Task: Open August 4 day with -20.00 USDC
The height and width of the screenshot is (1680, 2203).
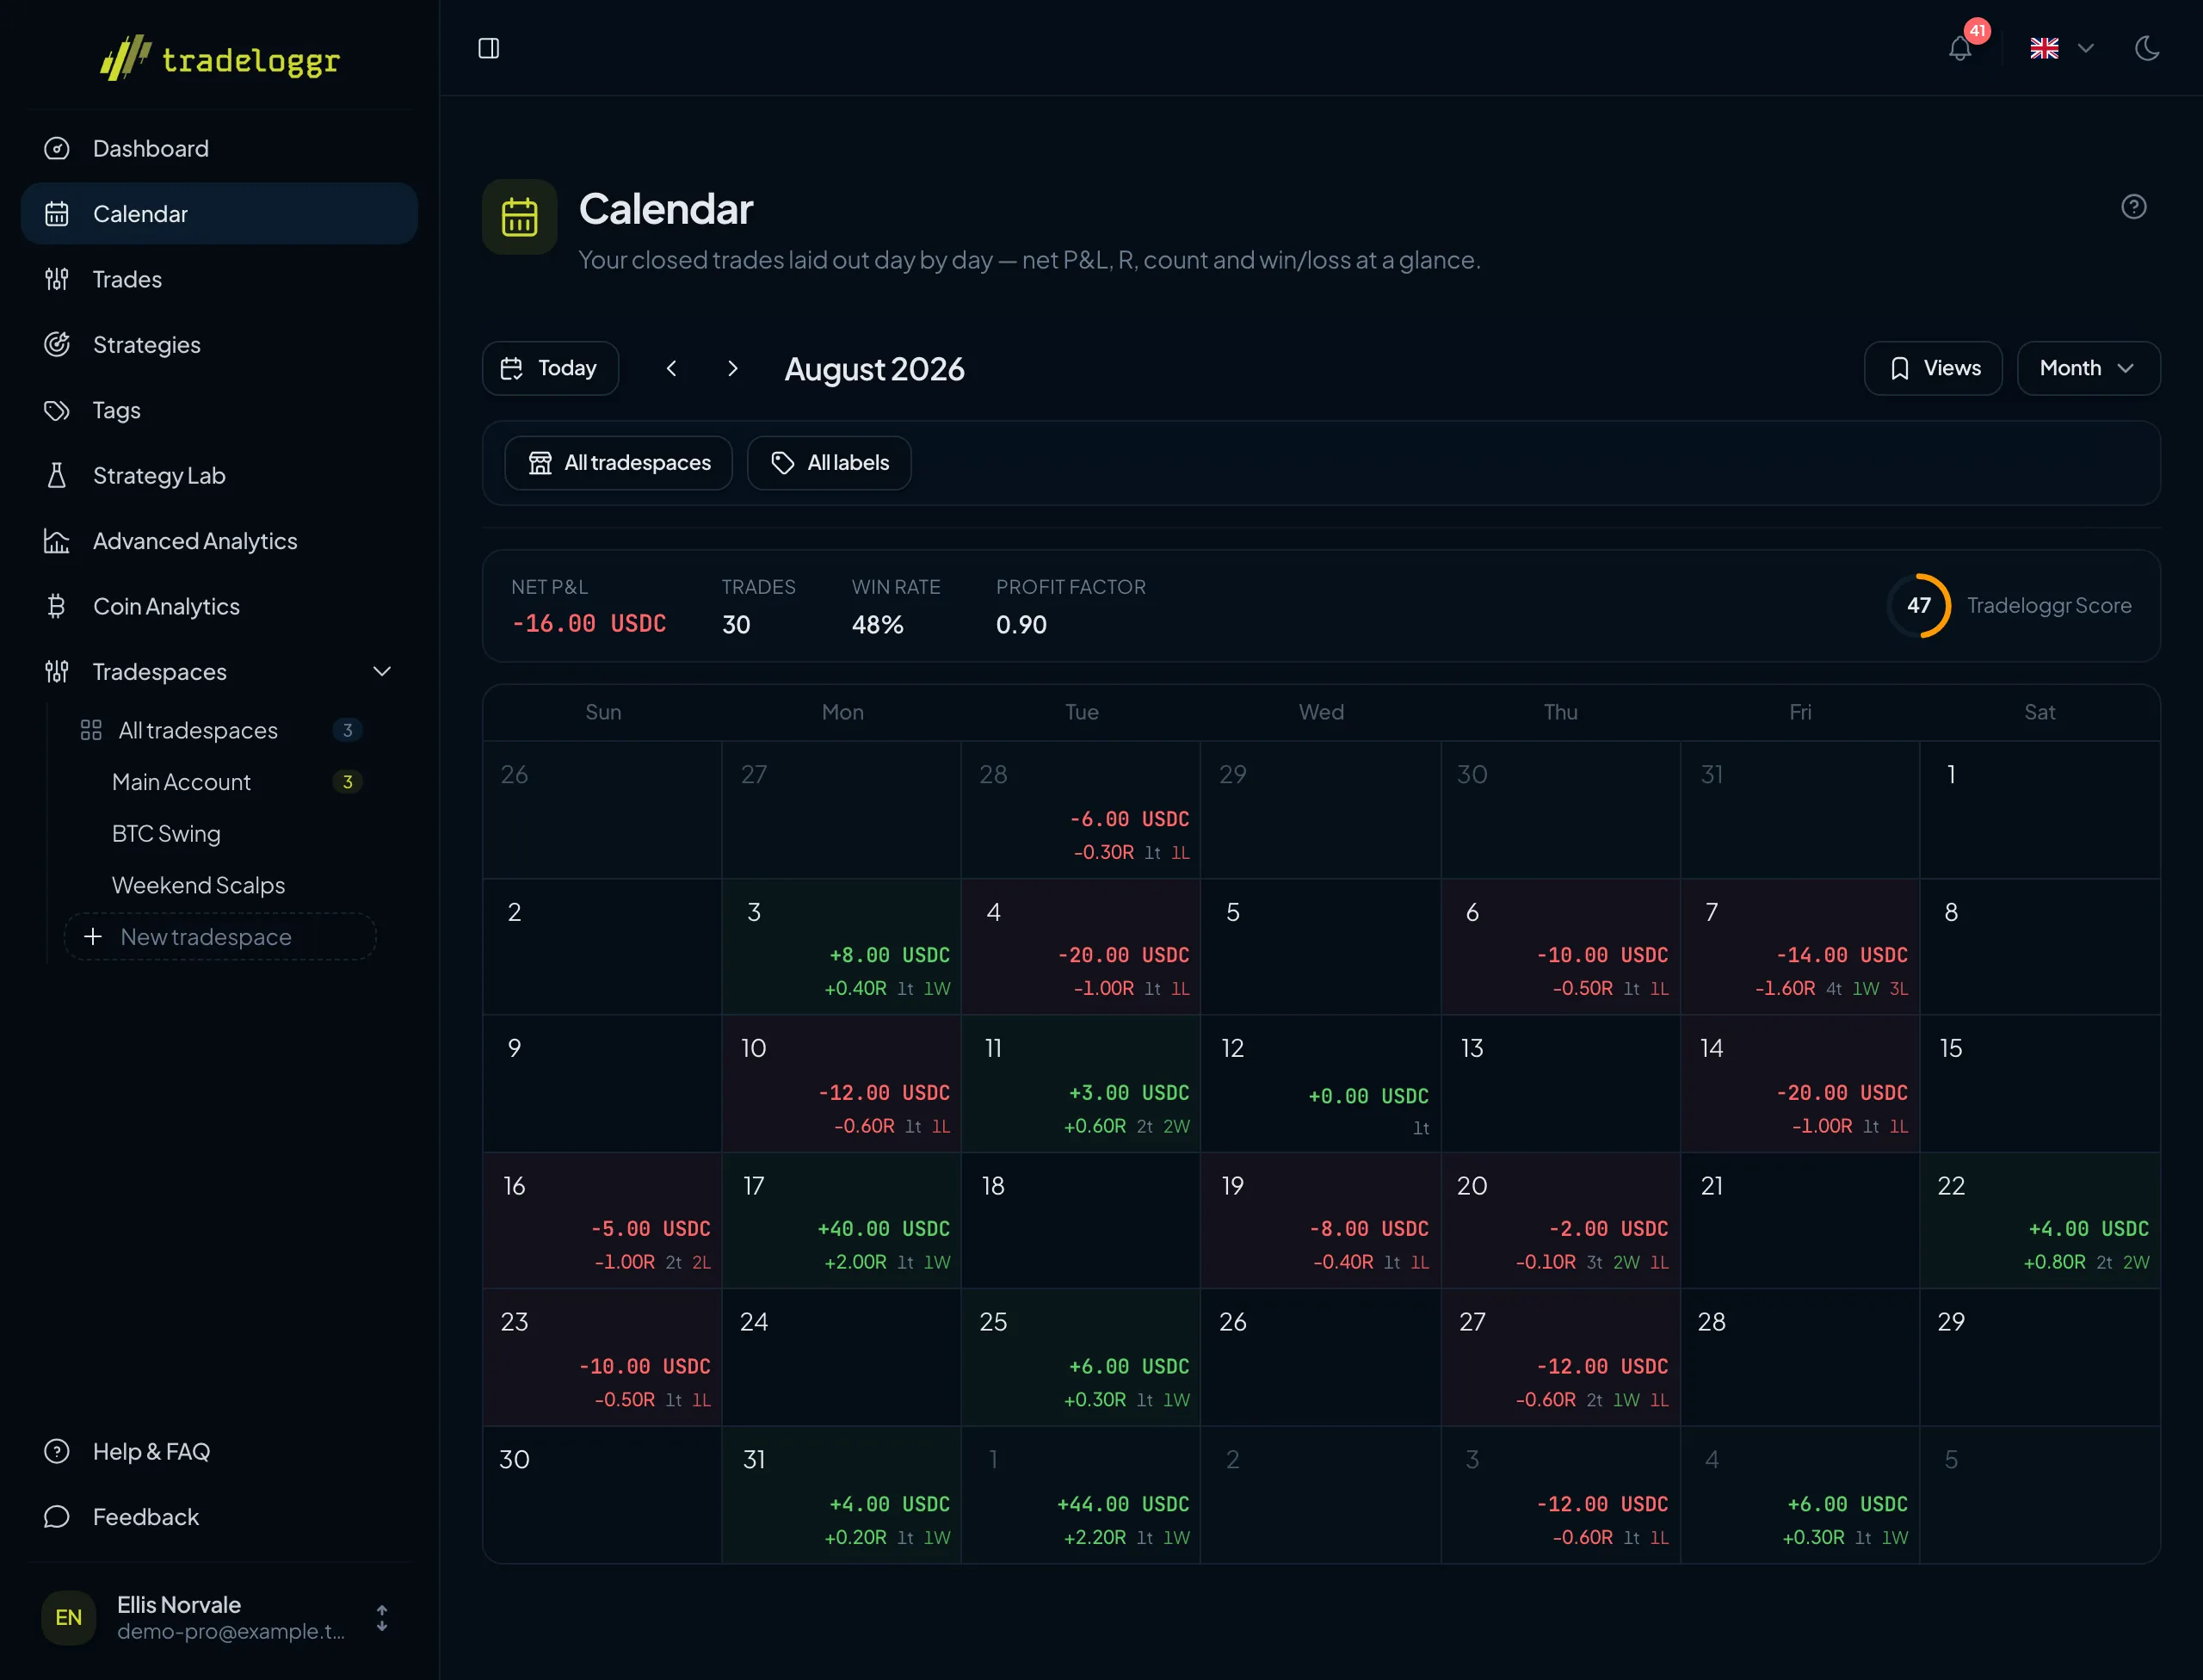Action: [1081, 947]
